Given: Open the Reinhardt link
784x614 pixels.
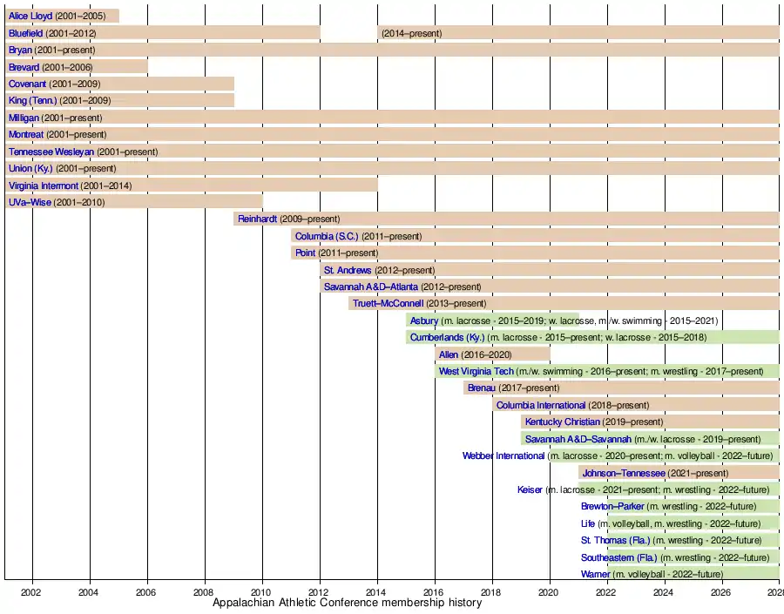Looking at the screenshot, I should pos(257,219).
